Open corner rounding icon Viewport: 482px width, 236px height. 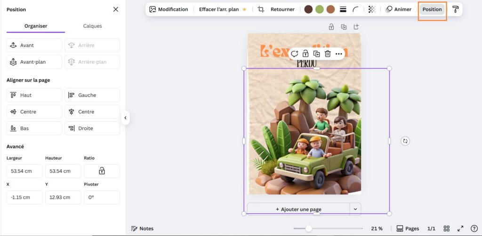355,9
